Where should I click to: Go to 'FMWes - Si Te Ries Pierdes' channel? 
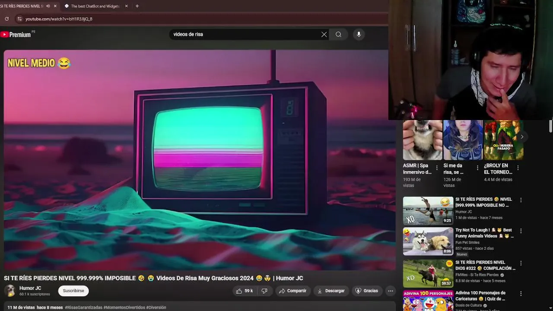[477, 275]
